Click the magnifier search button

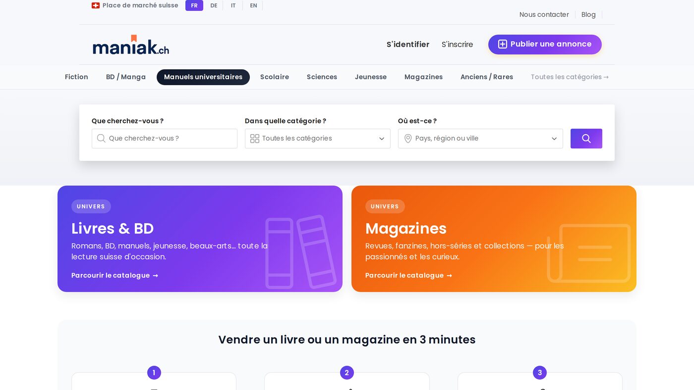tap(586, 139)
